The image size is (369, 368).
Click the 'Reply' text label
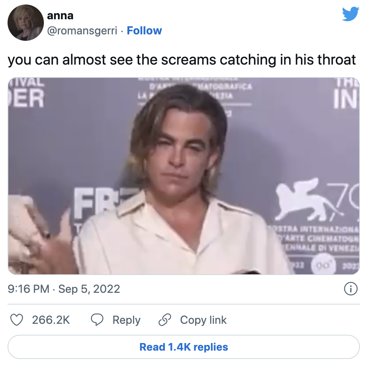point(126,320)
